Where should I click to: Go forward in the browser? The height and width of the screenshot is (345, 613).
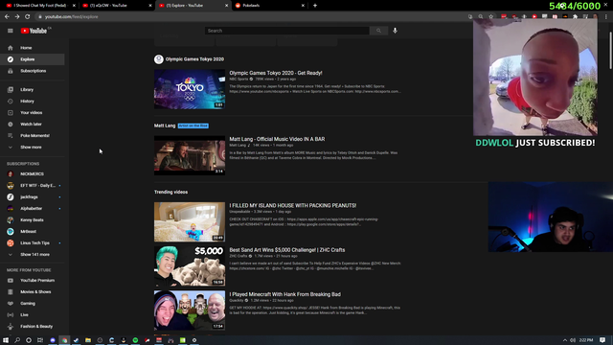[x=17, y=17]
